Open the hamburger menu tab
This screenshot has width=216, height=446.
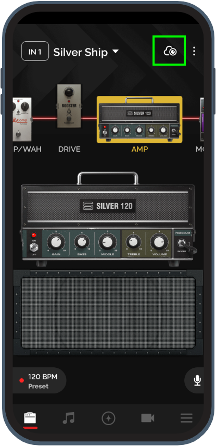[186, 418]
